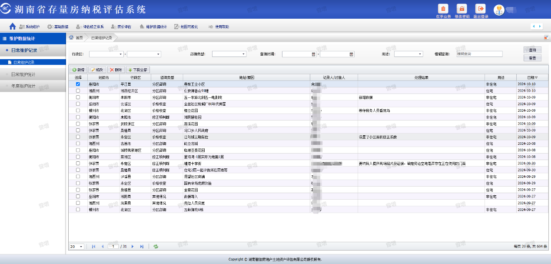Viewport: 551px width, 264px height.
Task: Open start date calendar picker
Action: 314,54
